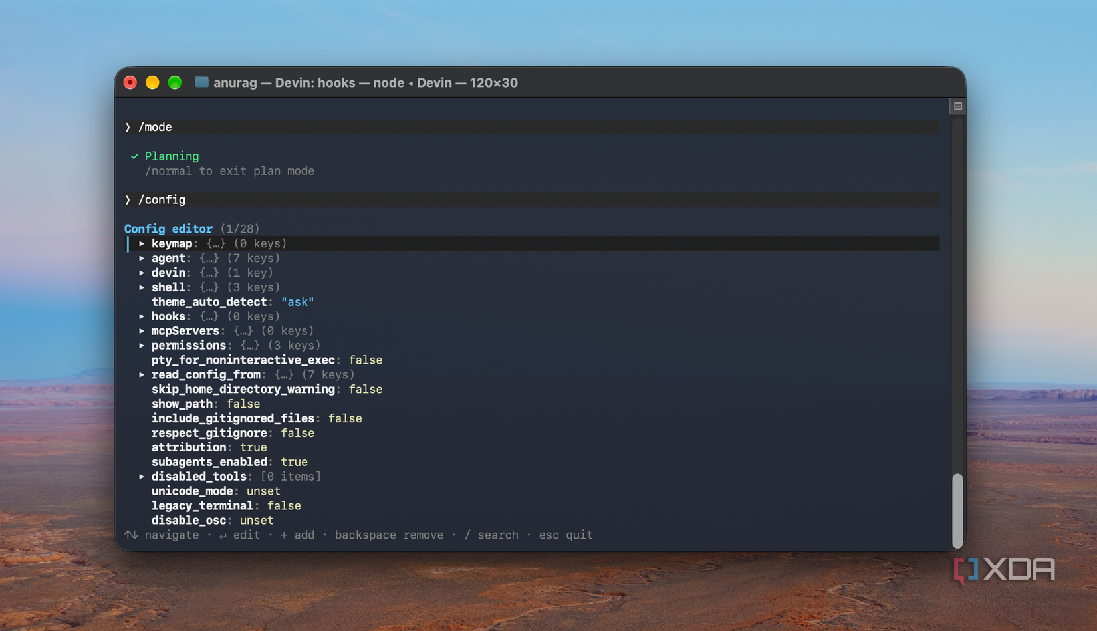Click the esc quit hint in footer
Viewport: 1097px width, 631px height.
(566, 535)
